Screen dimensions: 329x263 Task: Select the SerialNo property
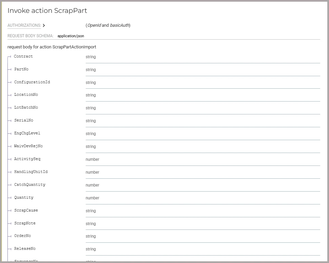[24, 120]
